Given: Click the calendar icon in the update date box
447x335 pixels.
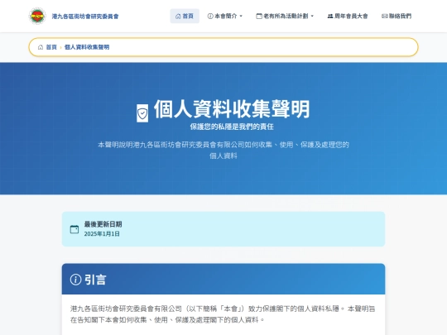Looking at the screenshot, I should pos(74,229).
